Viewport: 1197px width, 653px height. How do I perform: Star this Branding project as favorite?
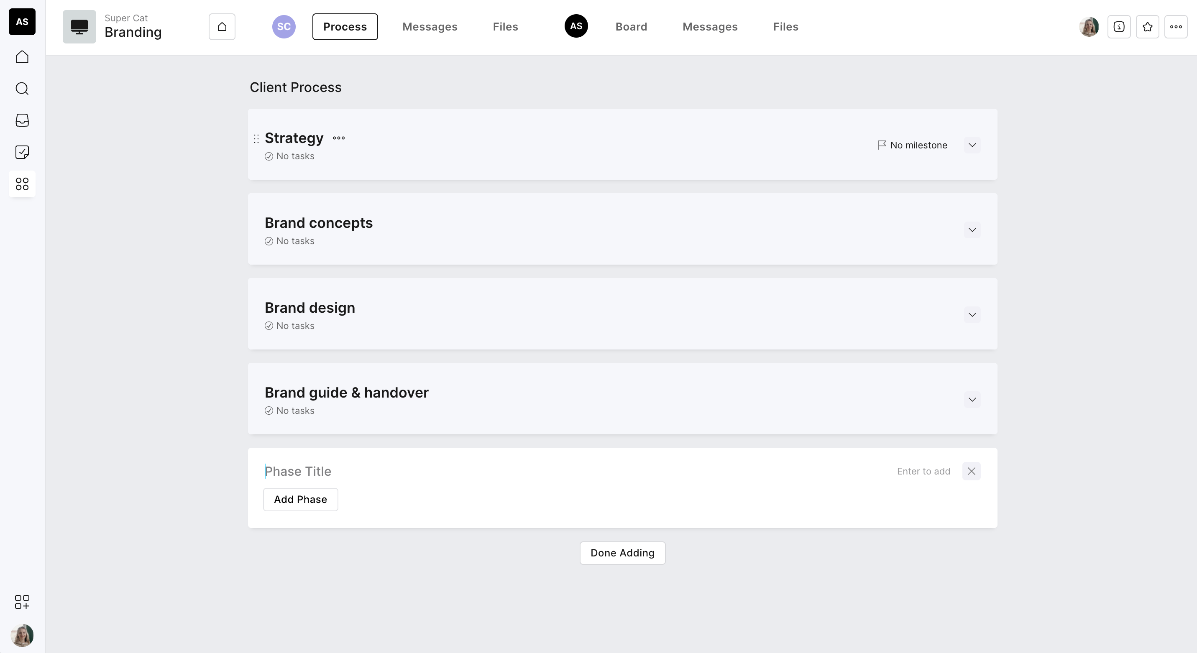[x=1147, y=27]
